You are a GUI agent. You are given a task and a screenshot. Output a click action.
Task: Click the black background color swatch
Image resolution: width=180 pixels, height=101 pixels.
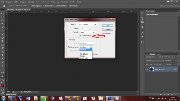(3, 86)
